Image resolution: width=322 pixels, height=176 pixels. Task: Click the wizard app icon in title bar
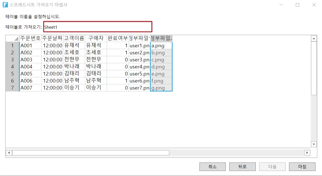click(5, 5)
